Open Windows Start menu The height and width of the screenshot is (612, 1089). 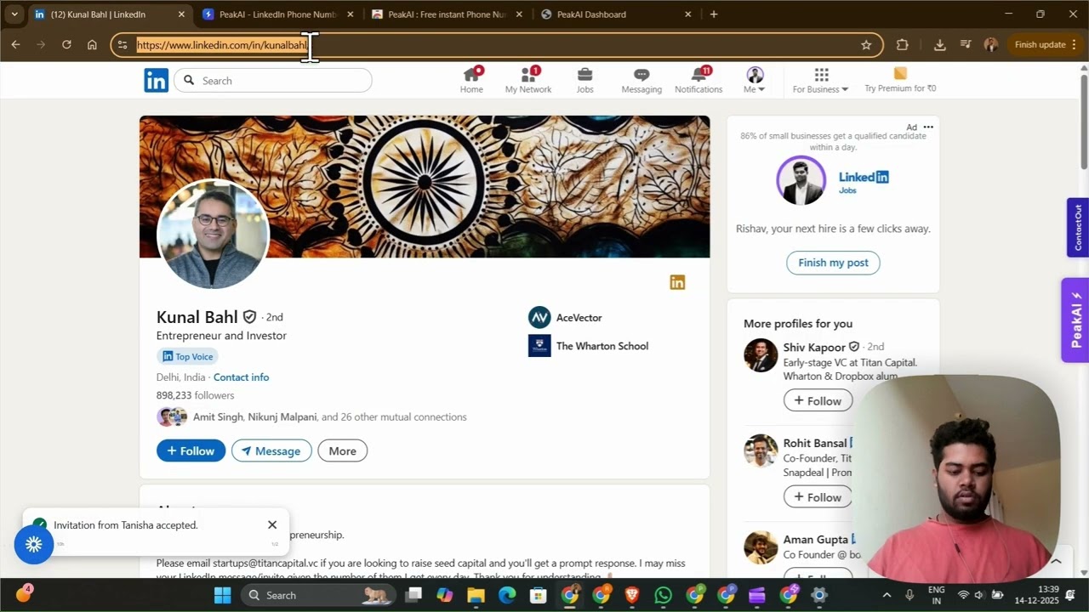223,595
